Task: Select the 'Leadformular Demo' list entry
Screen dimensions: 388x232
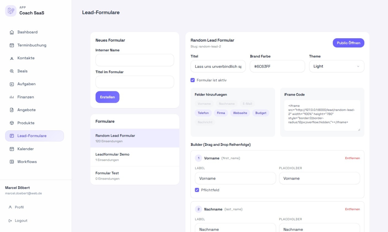Action: 135,157
